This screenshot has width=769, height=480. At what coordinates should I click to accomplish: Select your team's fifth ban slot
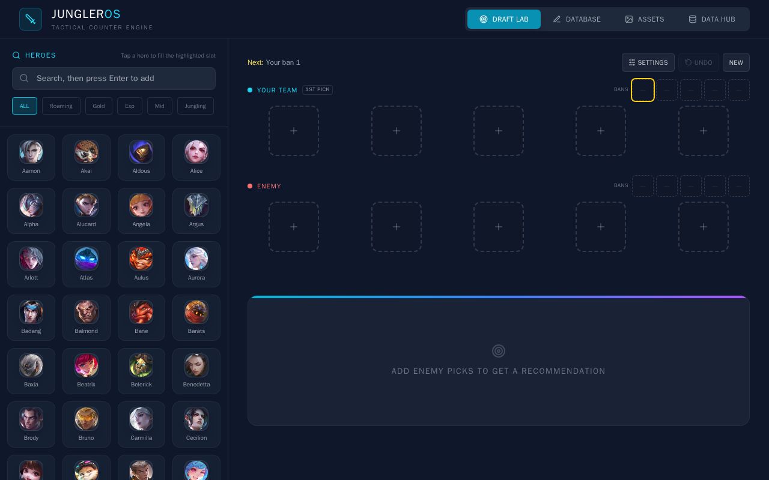point(739,90)
